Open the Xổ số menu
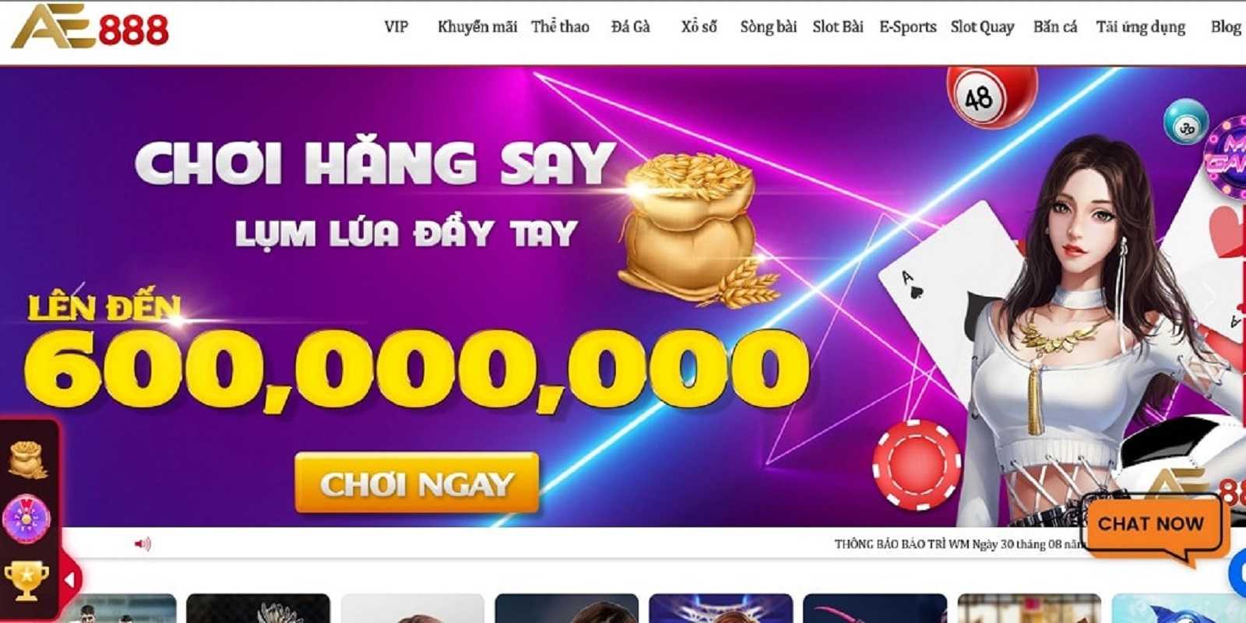The image size is (1246, 623). click(699, 27)
